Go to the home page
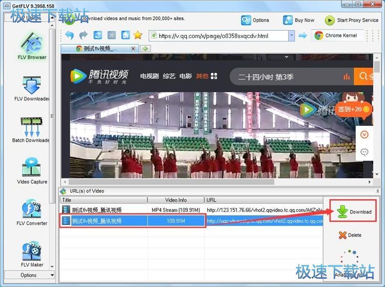Screen dimensions: 385x287 point(125,35)
